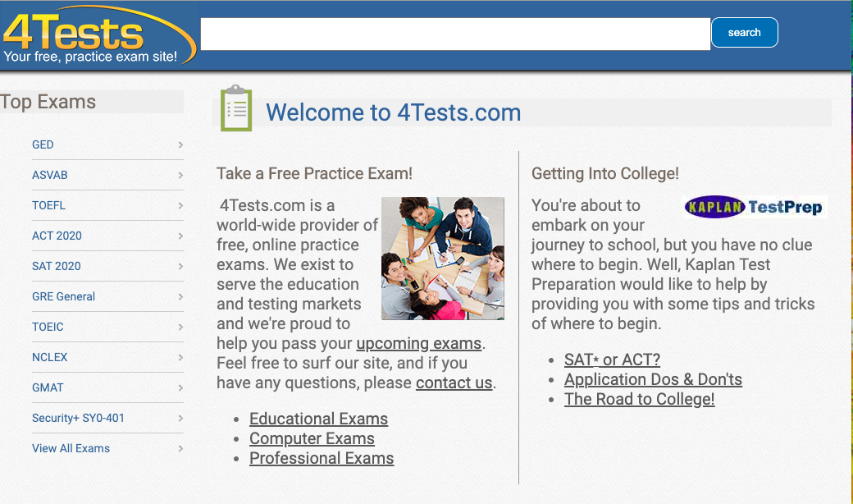Open the Computer Exams link
The height and width of the screenshot is (504, 853).
[x=312, y=438]
